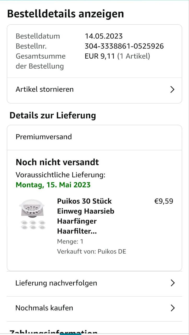The width and height of the screenshot is (189, 335).
Task: Choose Nochmals kaufen to reorder
Action: [44, 308]
